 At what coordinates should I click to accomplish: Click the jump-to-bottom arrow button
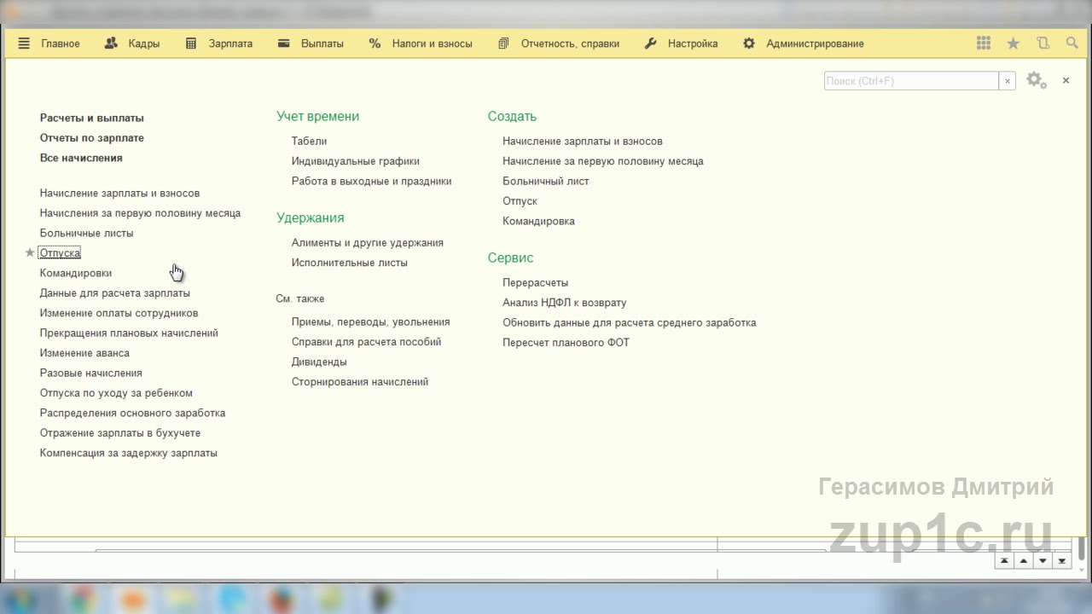click(x=1062, y=560)
